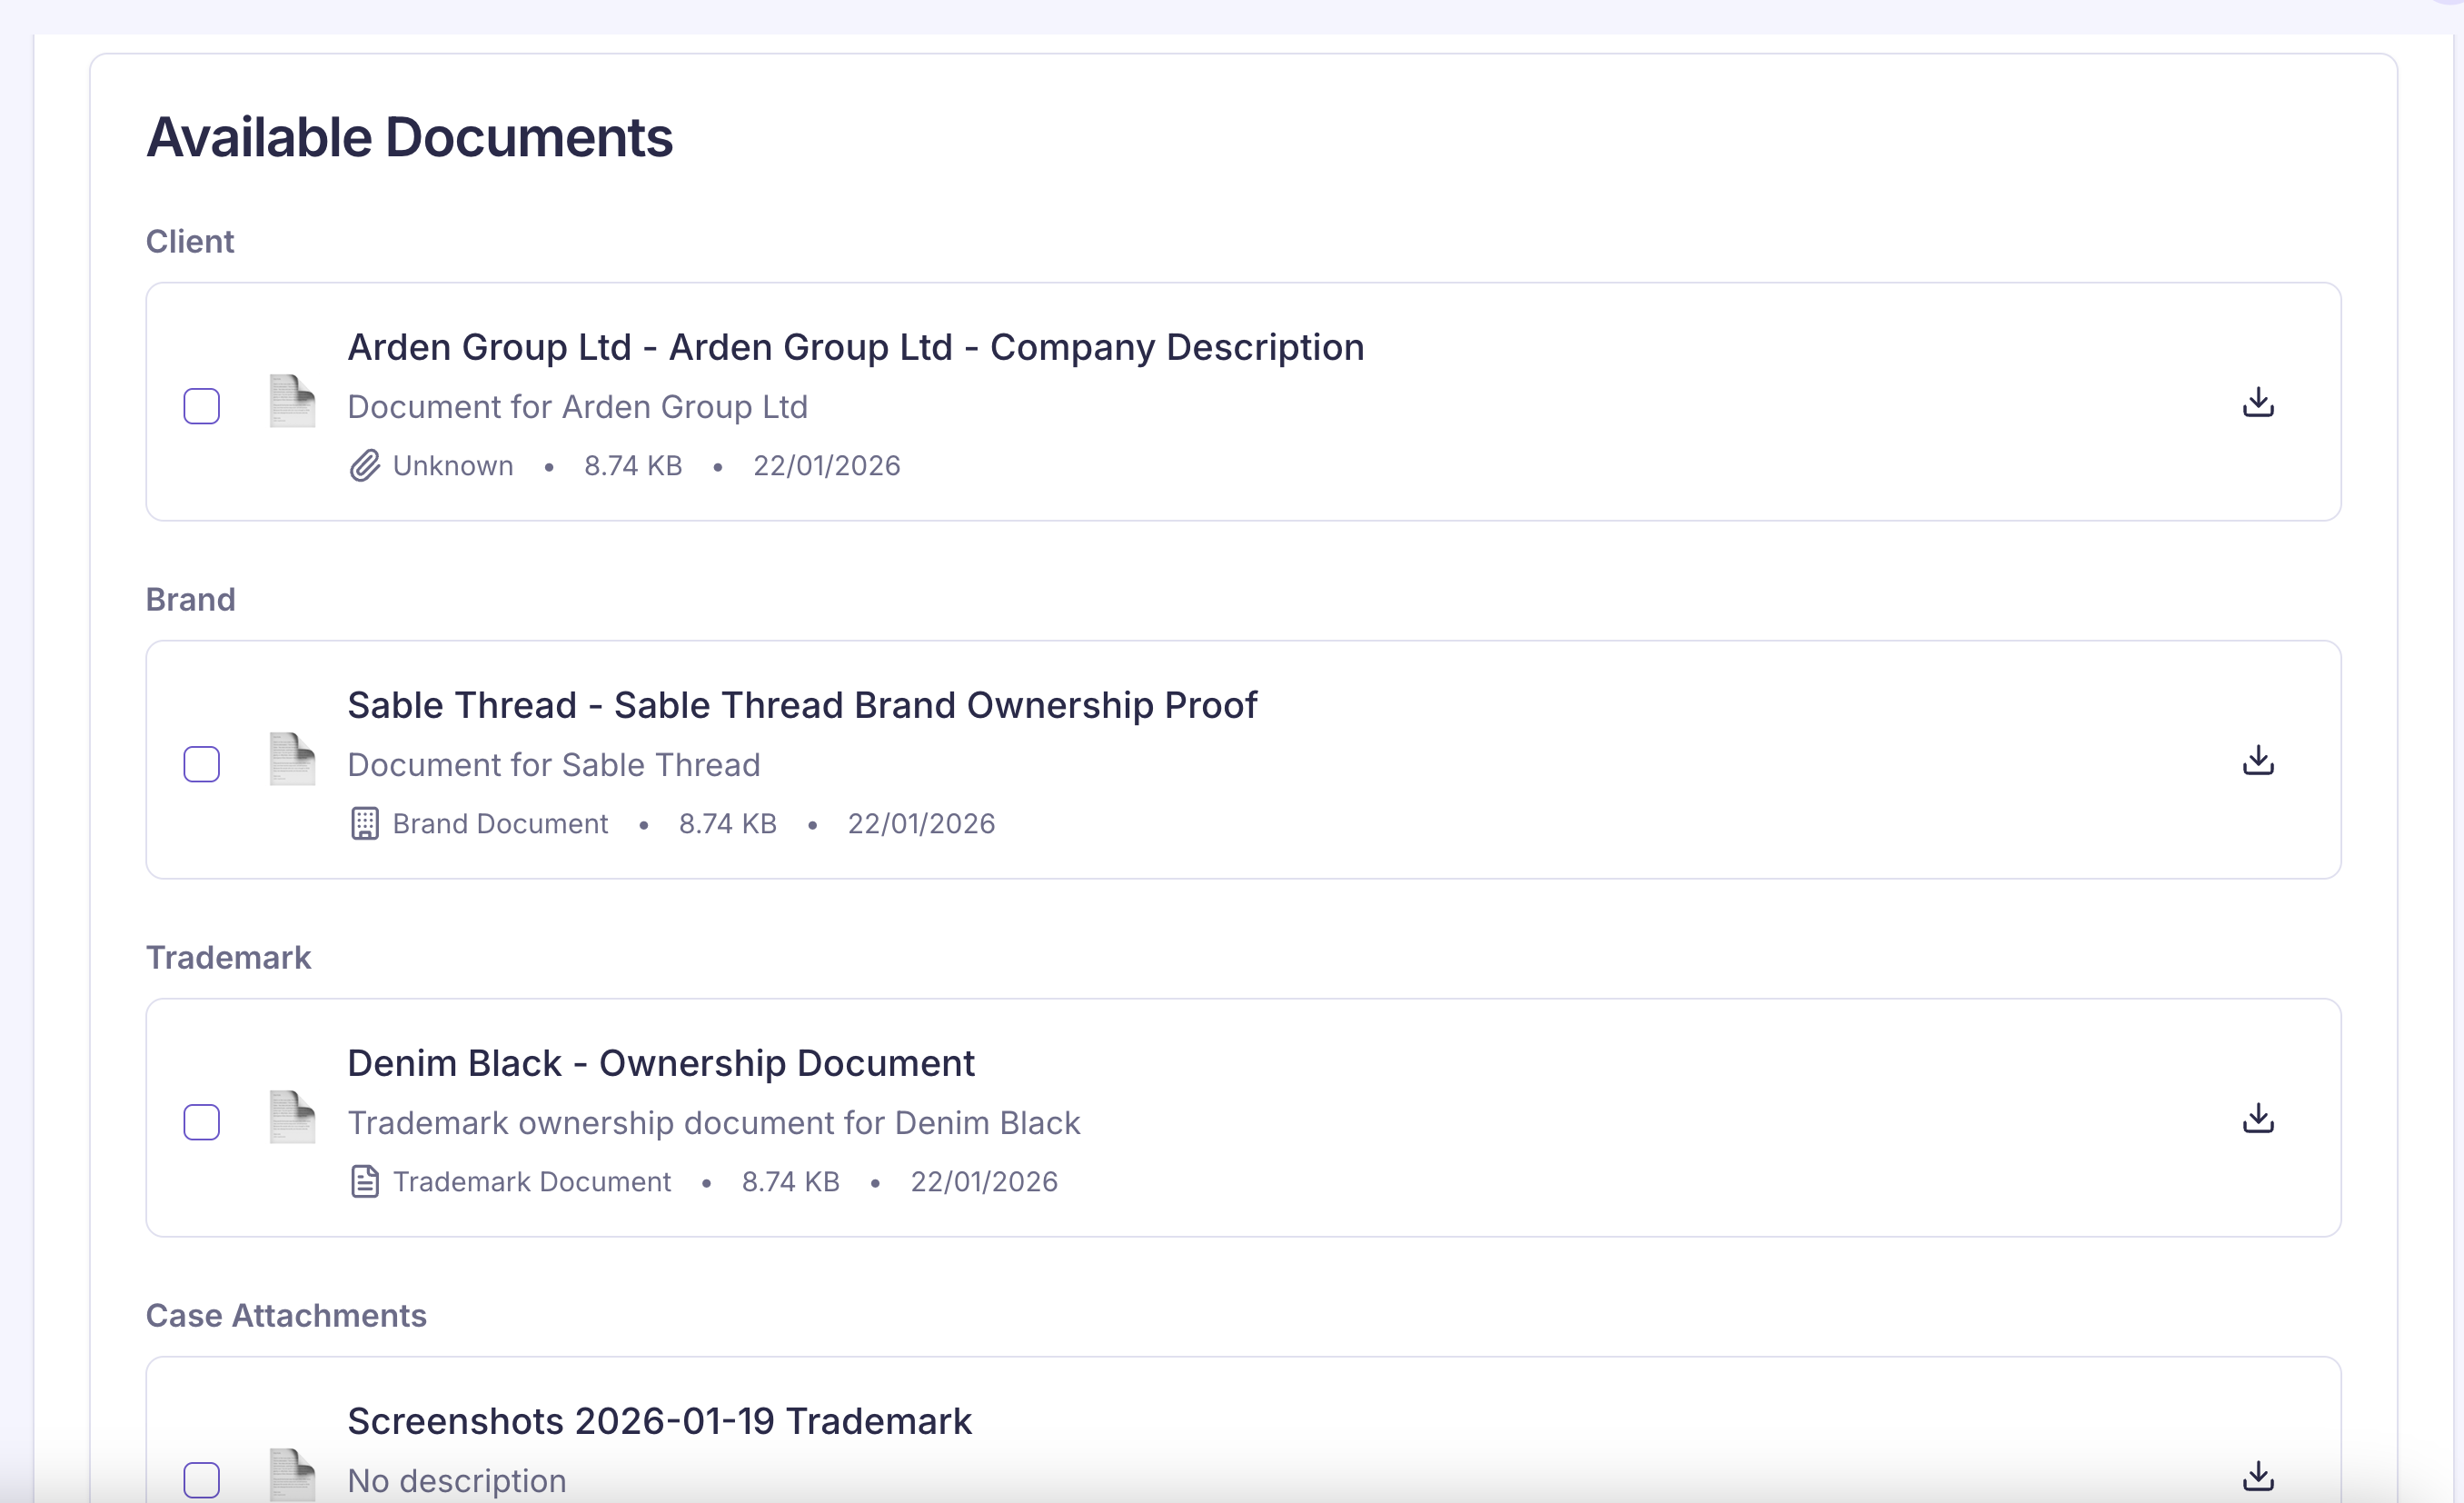Click file thumbnail for Screenshots attachment
The image size is (2464, 1503).
point(292,1475)
